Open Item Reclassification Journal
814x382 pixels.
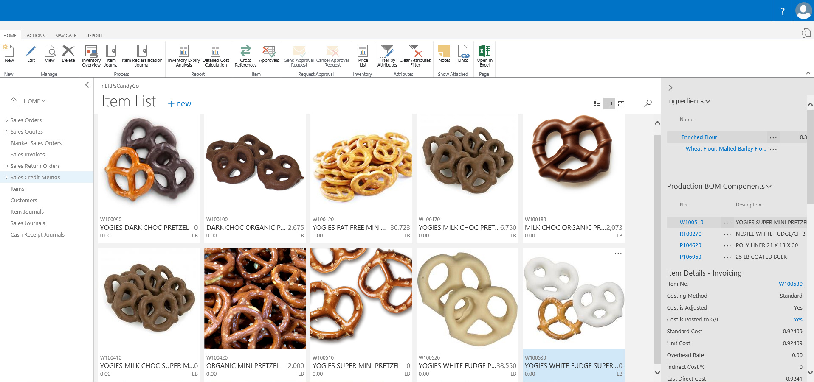(142, 56)
